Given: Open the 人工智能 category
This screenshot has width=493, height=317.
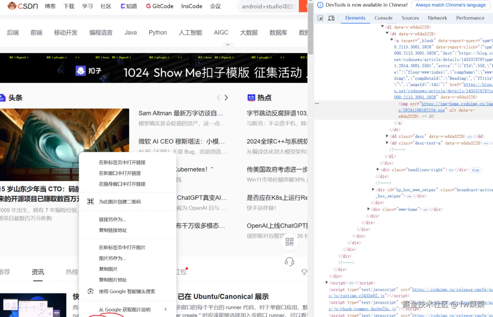Looking at the screenshot, I should pyautogui.click(x=190, y=33).
